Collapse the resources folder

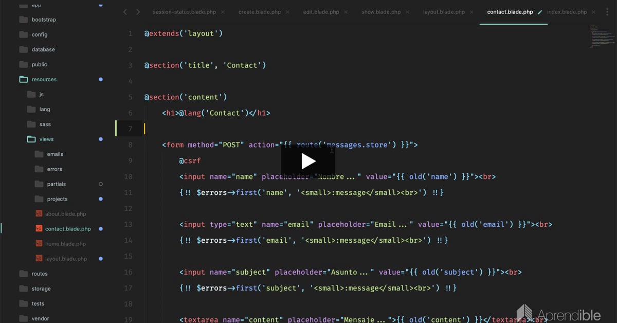point(44,79)
